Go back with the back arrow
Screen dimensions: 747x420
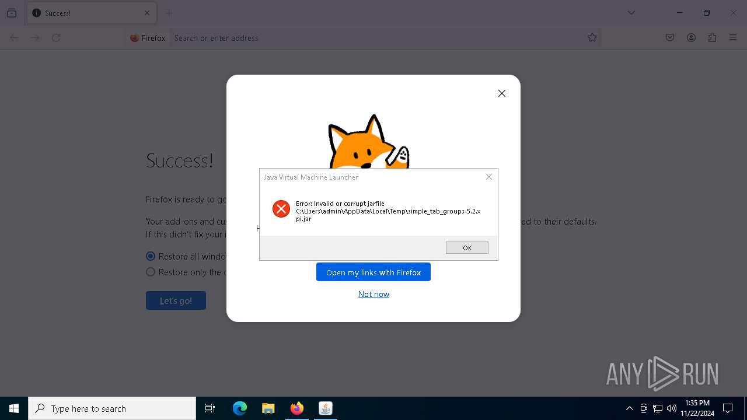[14, 38]
